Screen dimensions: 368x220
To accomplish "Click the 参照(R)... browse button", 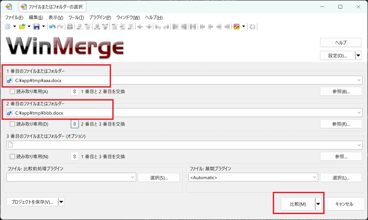I will click(341, 124).
